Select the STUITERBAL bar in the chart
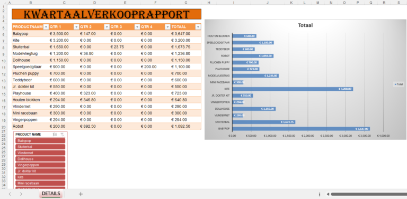The height and width of the screenshot is (199, 407). (264, 122)
